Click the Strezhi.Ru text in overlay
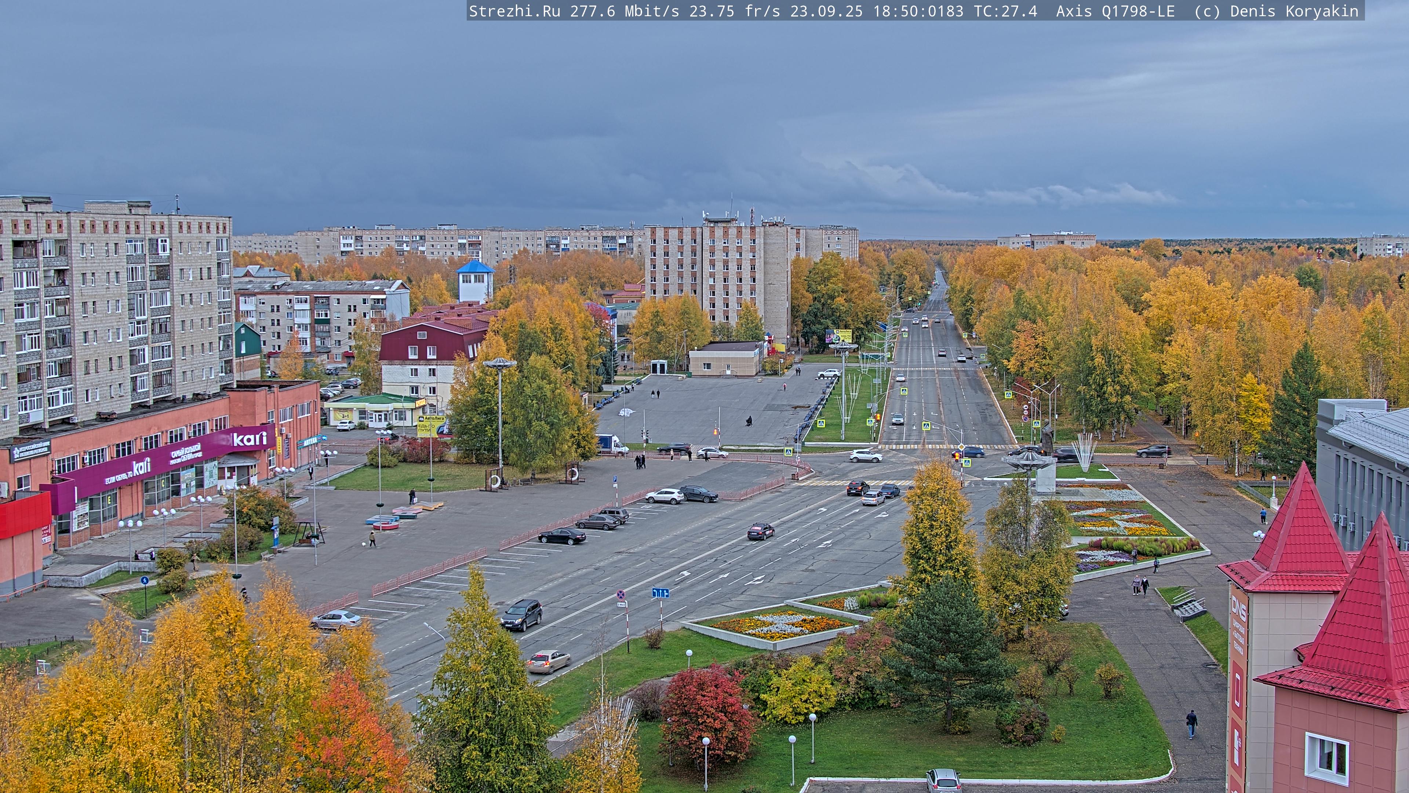 click(x=514, y=11)
